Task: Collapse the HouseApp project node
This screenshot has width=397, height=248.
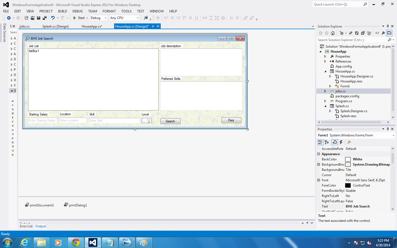Action: 320,52
